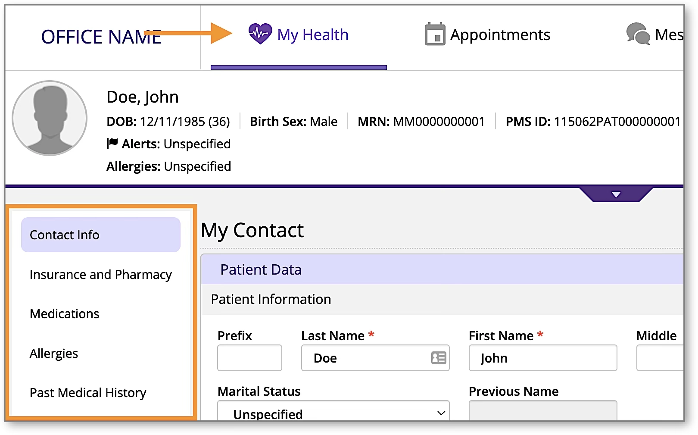This screenshot has height=435, width=698.
Task: Go to Medications in the sidebar
Action: (x=65, y=314)
